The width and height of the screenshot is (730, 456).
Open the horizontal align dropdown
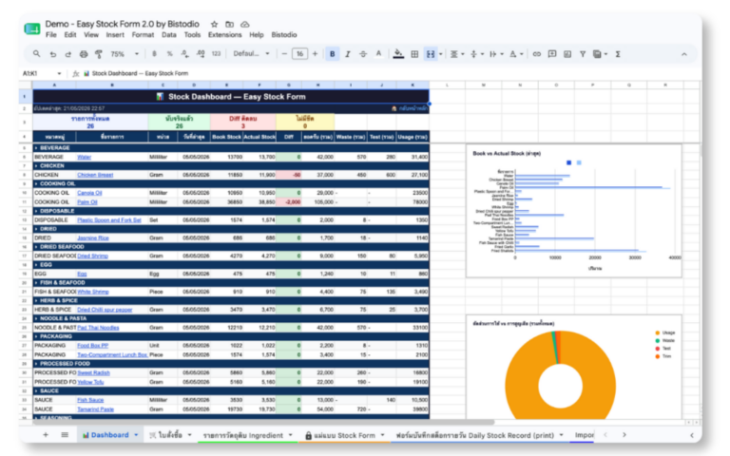point(456,54)
